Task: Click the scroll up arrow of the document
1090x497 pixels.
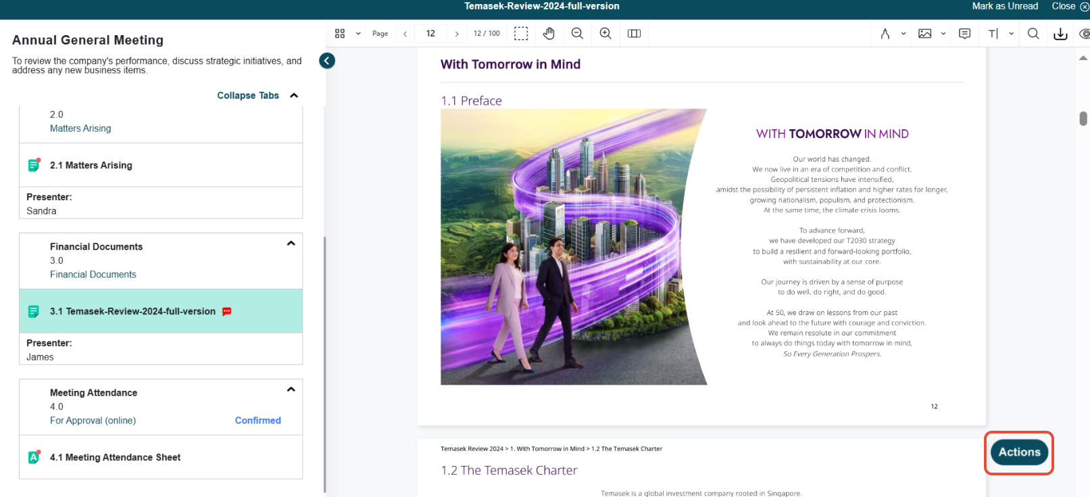Action: 1083,58
